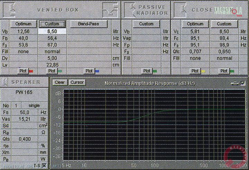Click the Passive Radiator Vap field
Image resolution: width=249 pixels, height=170 pixels.
[146, 38]
